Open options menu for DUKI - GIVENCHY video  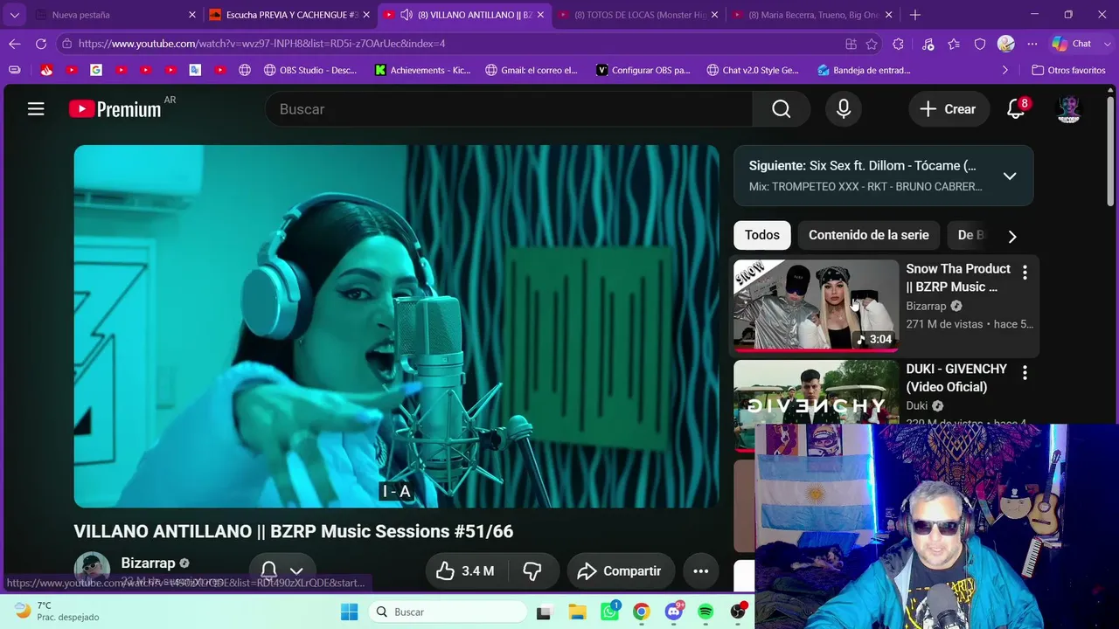(1025, 373)
